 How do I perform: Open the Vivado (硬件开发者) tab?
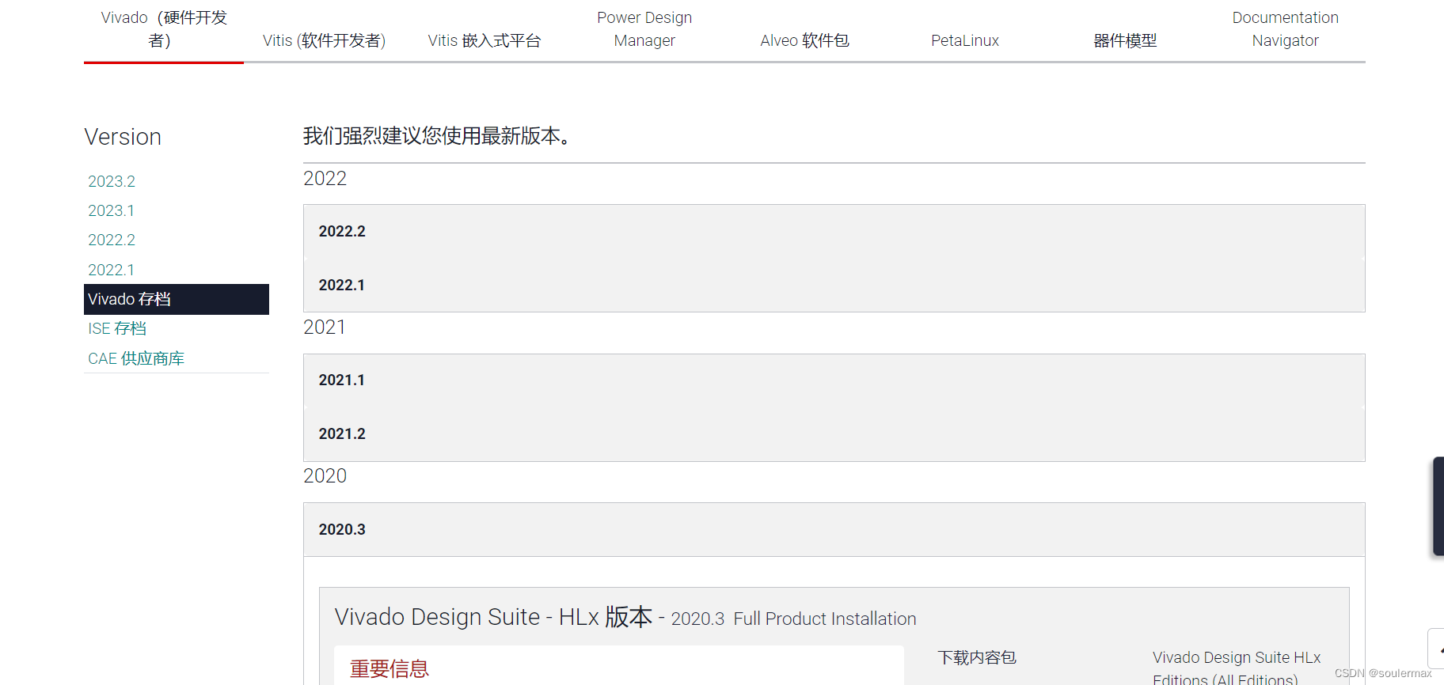point(164,29)
